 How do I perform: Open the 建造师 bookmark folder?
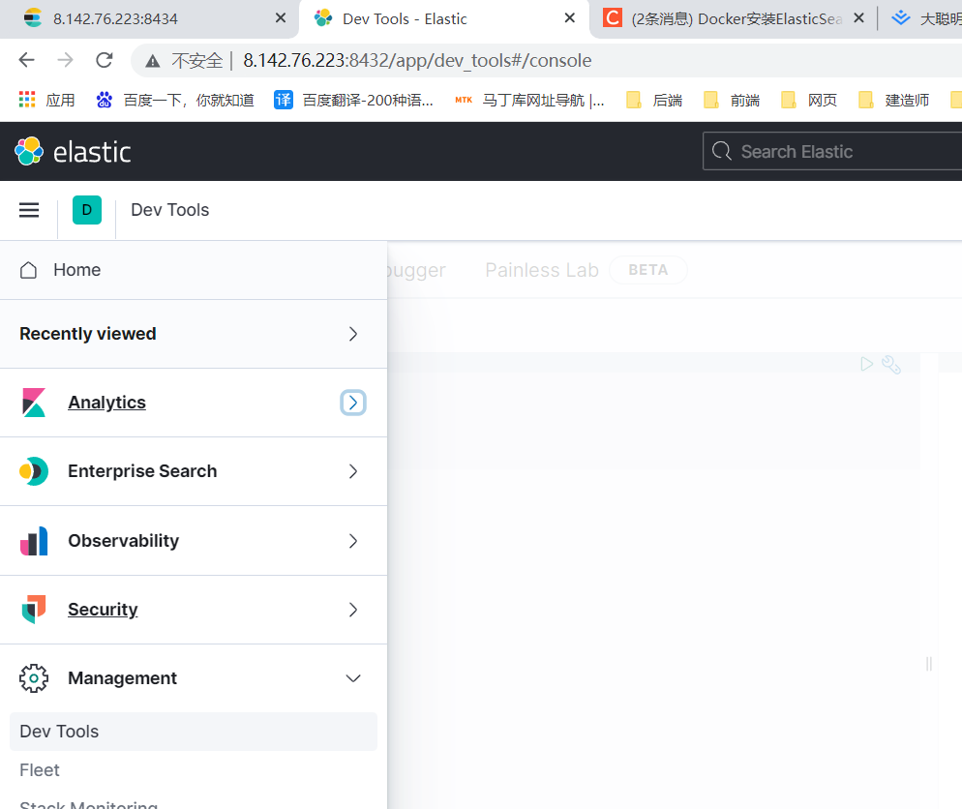(894, 100)
